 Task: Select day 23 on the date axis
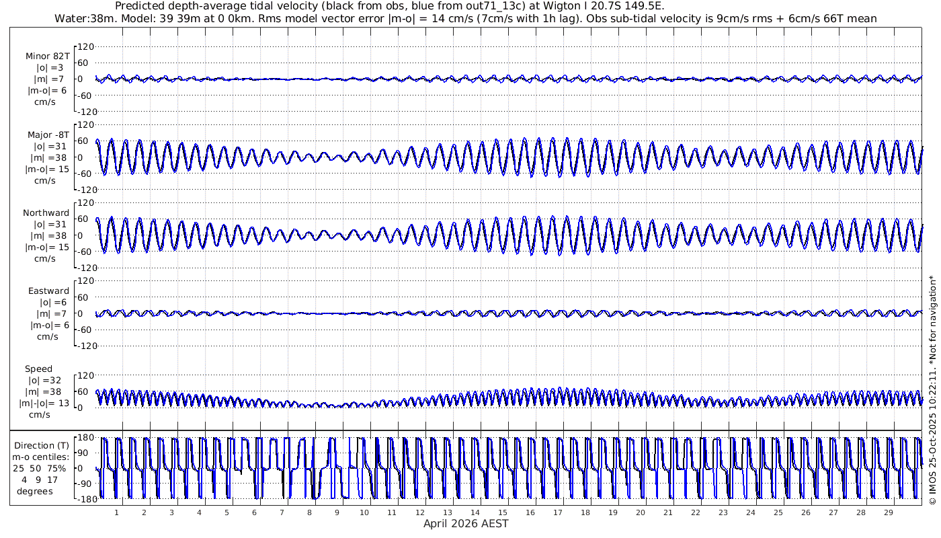point(723,512)
